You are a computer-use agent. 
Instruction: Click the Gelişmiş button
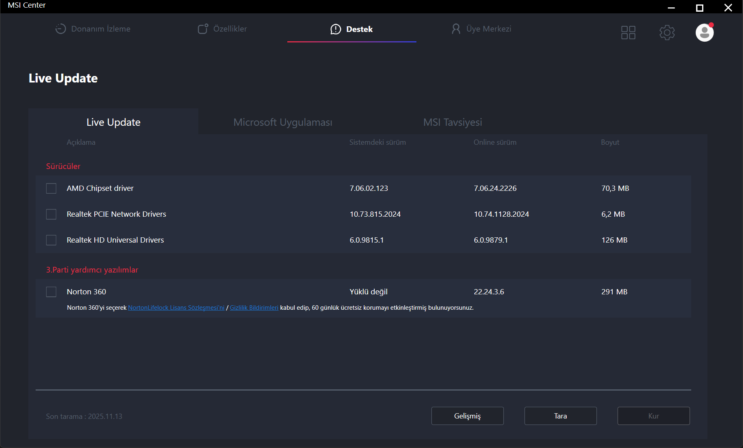click(x=467, y=416)
